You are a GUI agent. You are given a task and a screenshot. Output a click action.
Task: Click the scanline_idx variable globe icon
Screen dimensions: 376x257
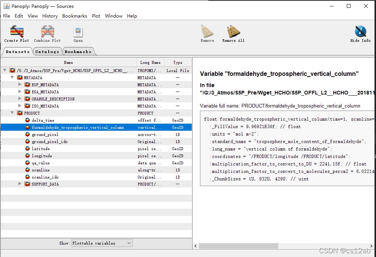click(x=27, y=177)
